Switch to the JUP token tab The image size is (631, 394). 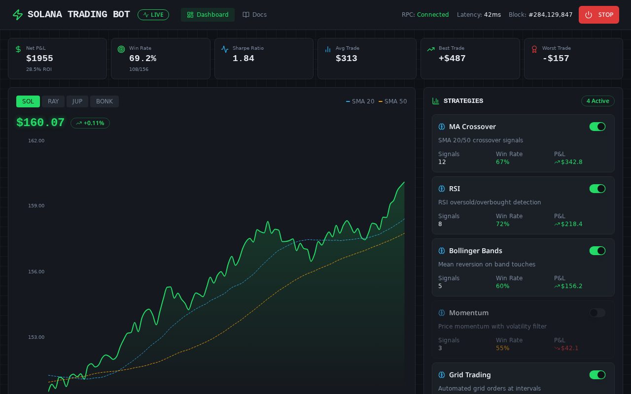[x=77, y=101]
